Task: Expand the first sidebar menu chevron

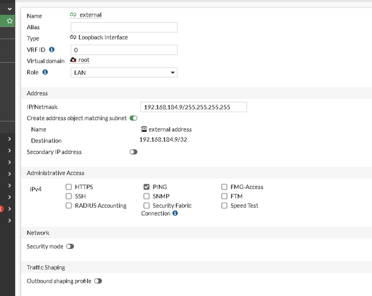Action: pyautogui.click(x=9, y=139)
